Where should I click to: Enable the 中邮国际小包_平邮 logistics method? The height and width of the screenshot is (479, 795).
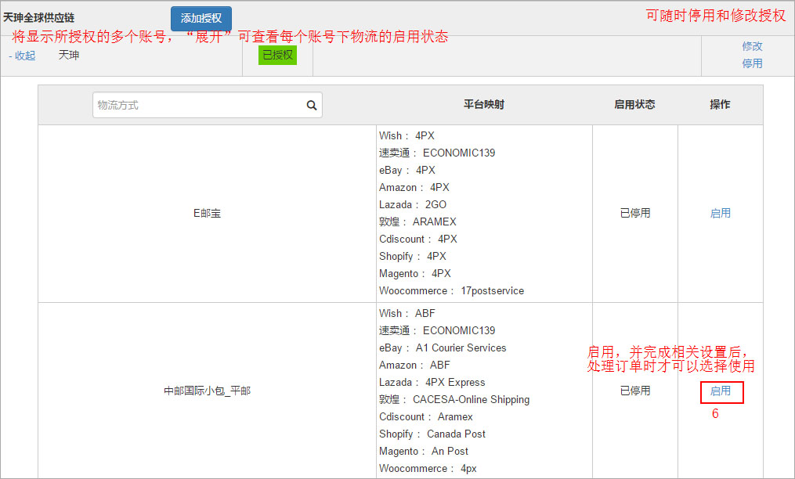coord(720,391)
